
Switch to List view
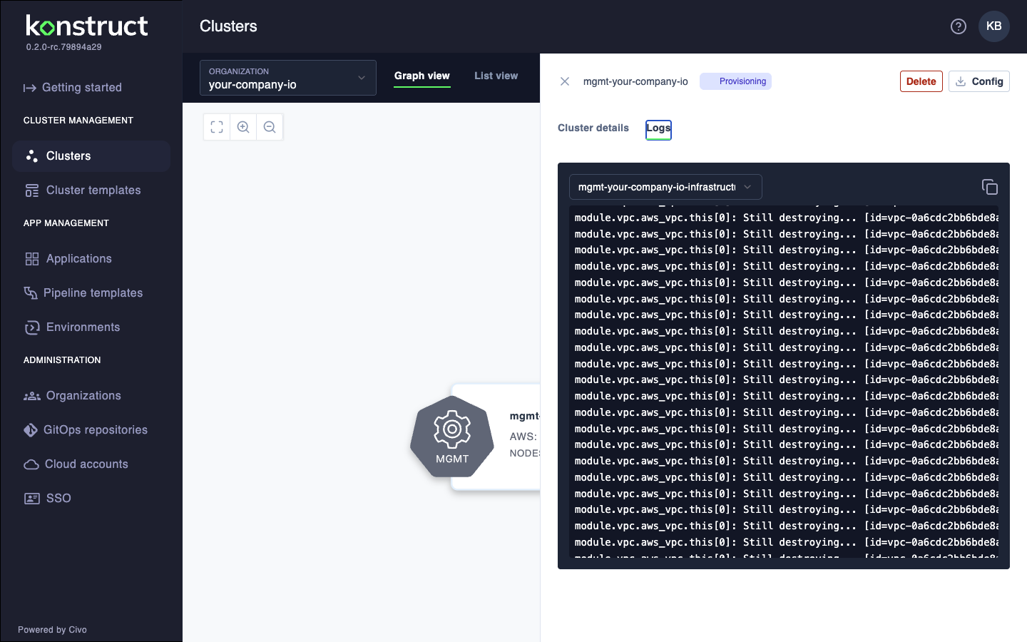[496, 76]
